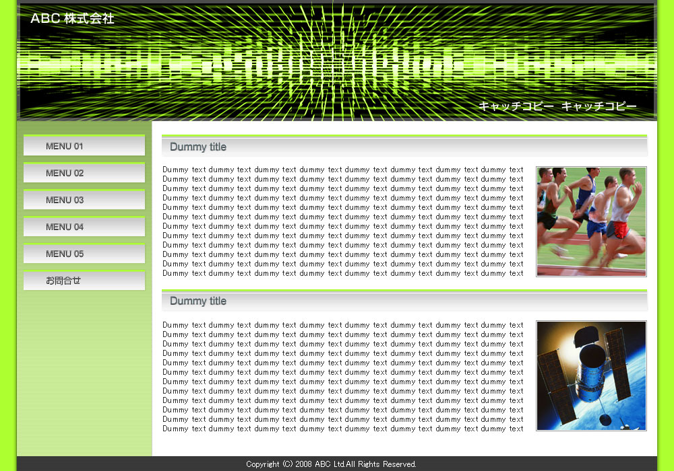Open the MENU 01 navigation button
This screenshot has height=471, width=674.
click(84, 146)
